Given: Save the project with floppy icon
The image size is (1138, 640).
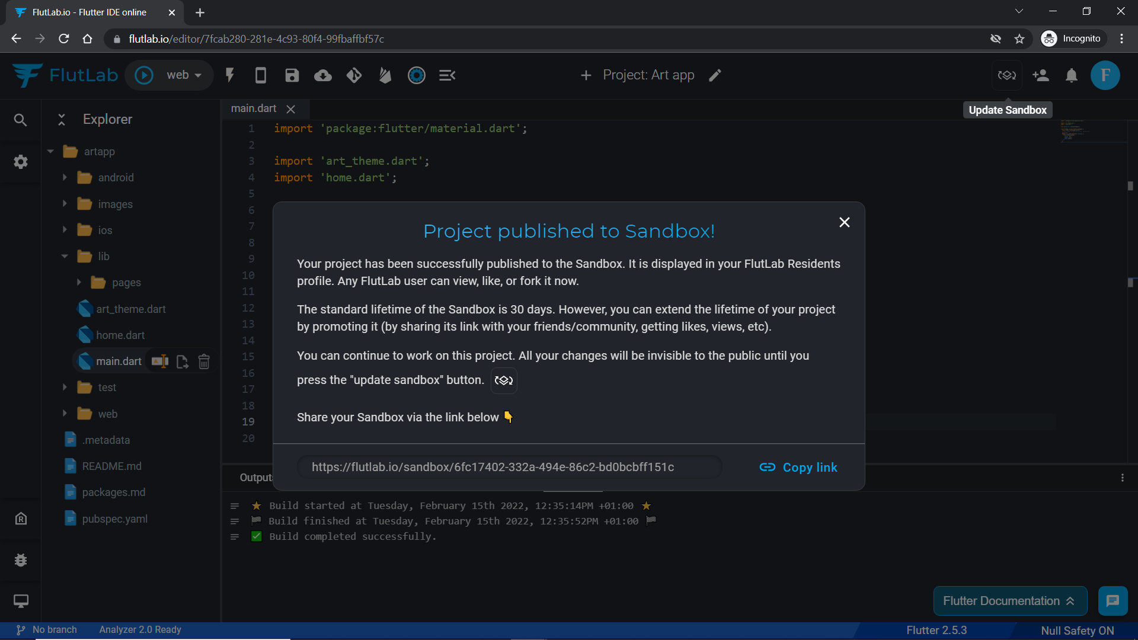Looking at the screenshot, I should (292, 75).
